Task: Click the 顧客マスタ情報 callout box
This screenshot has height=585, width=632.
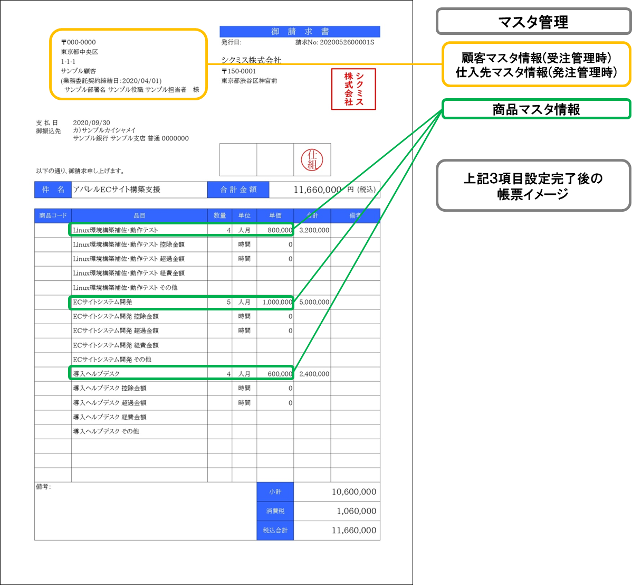Action: tap(537, 64)
